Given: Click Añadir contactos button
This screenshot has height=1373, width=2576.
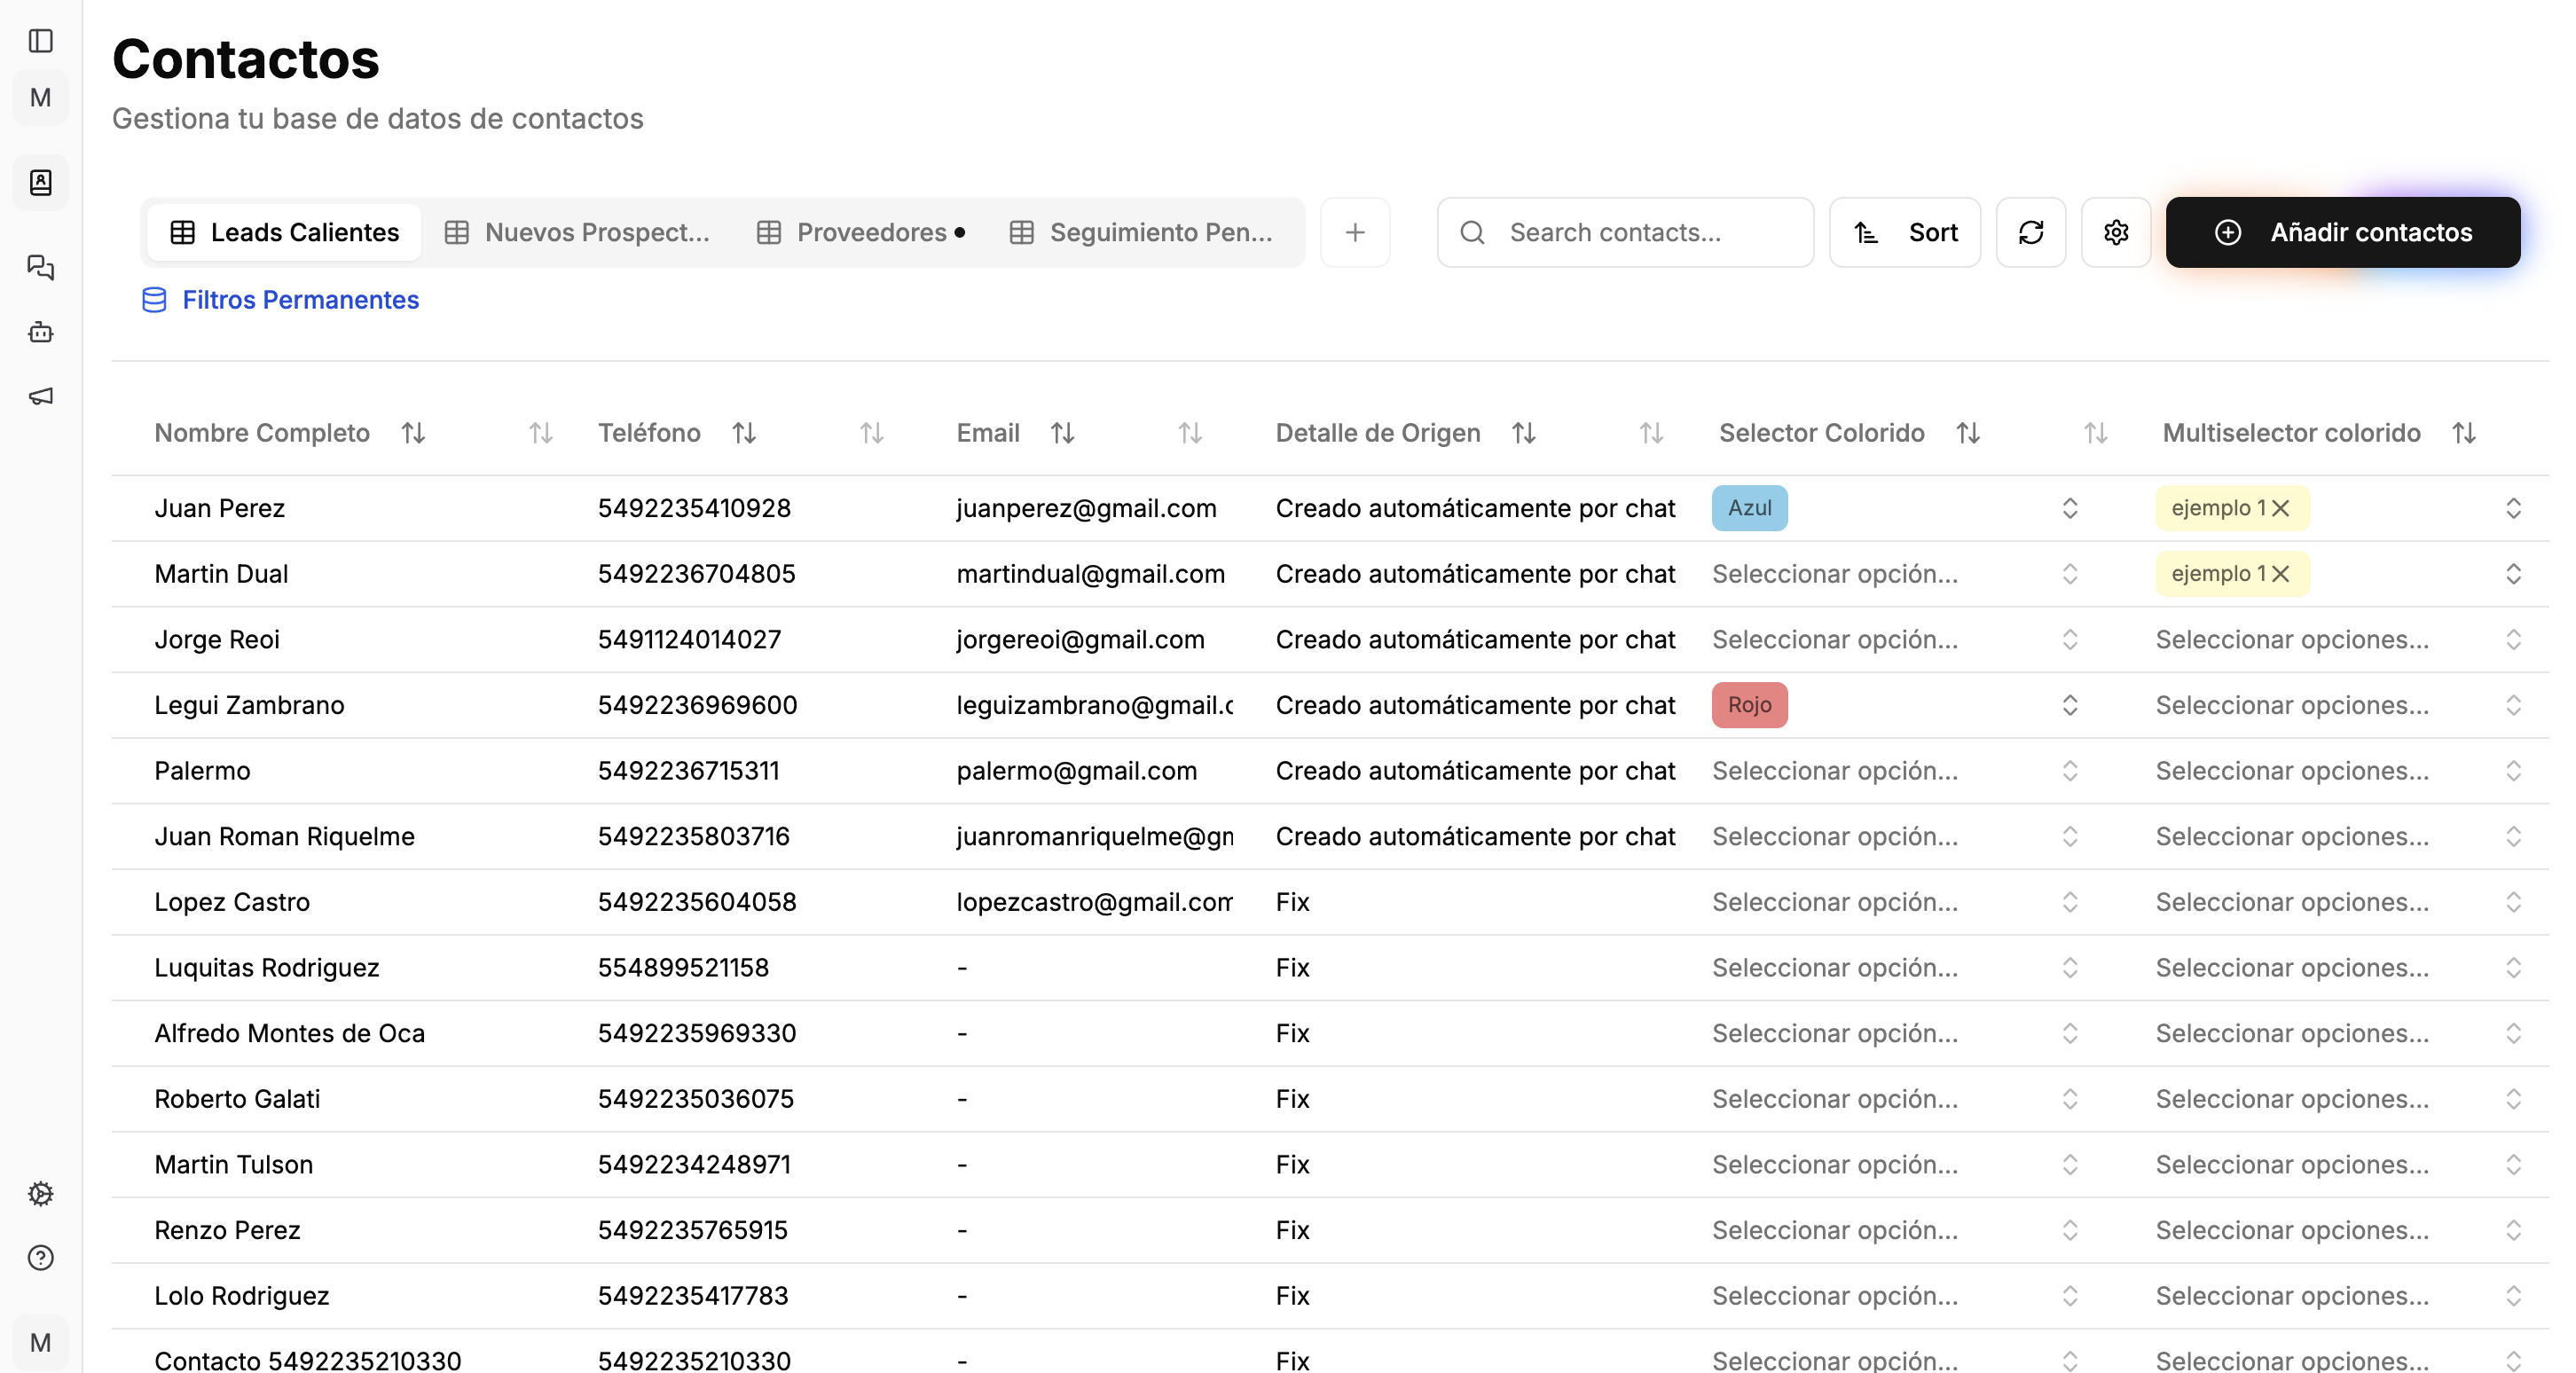Looking at the screenshot, I should (x=2342, y=232).
